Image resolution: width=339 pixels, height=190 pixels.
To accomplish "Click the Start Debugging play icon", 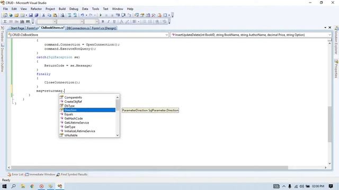I will (x=101, y=15).
